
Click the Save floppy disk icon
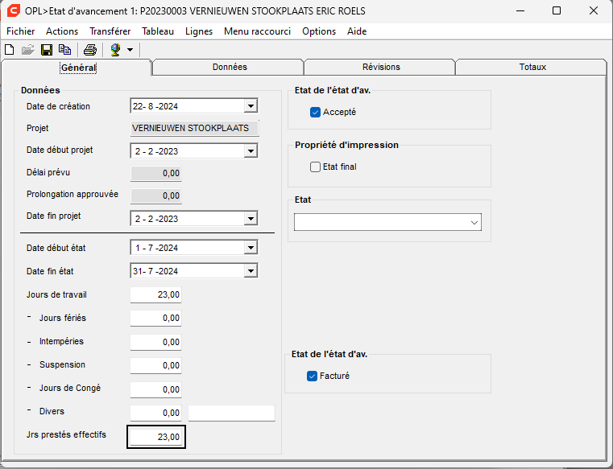[47, 50]
